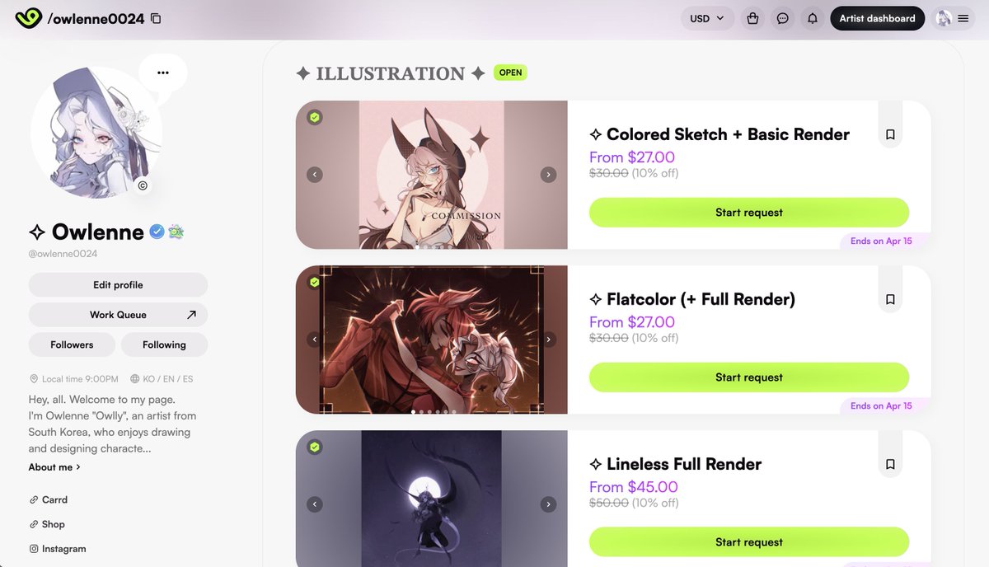
Task: Open Flatcolor (+ Full Render) title
Action: [x=692, y=299]
